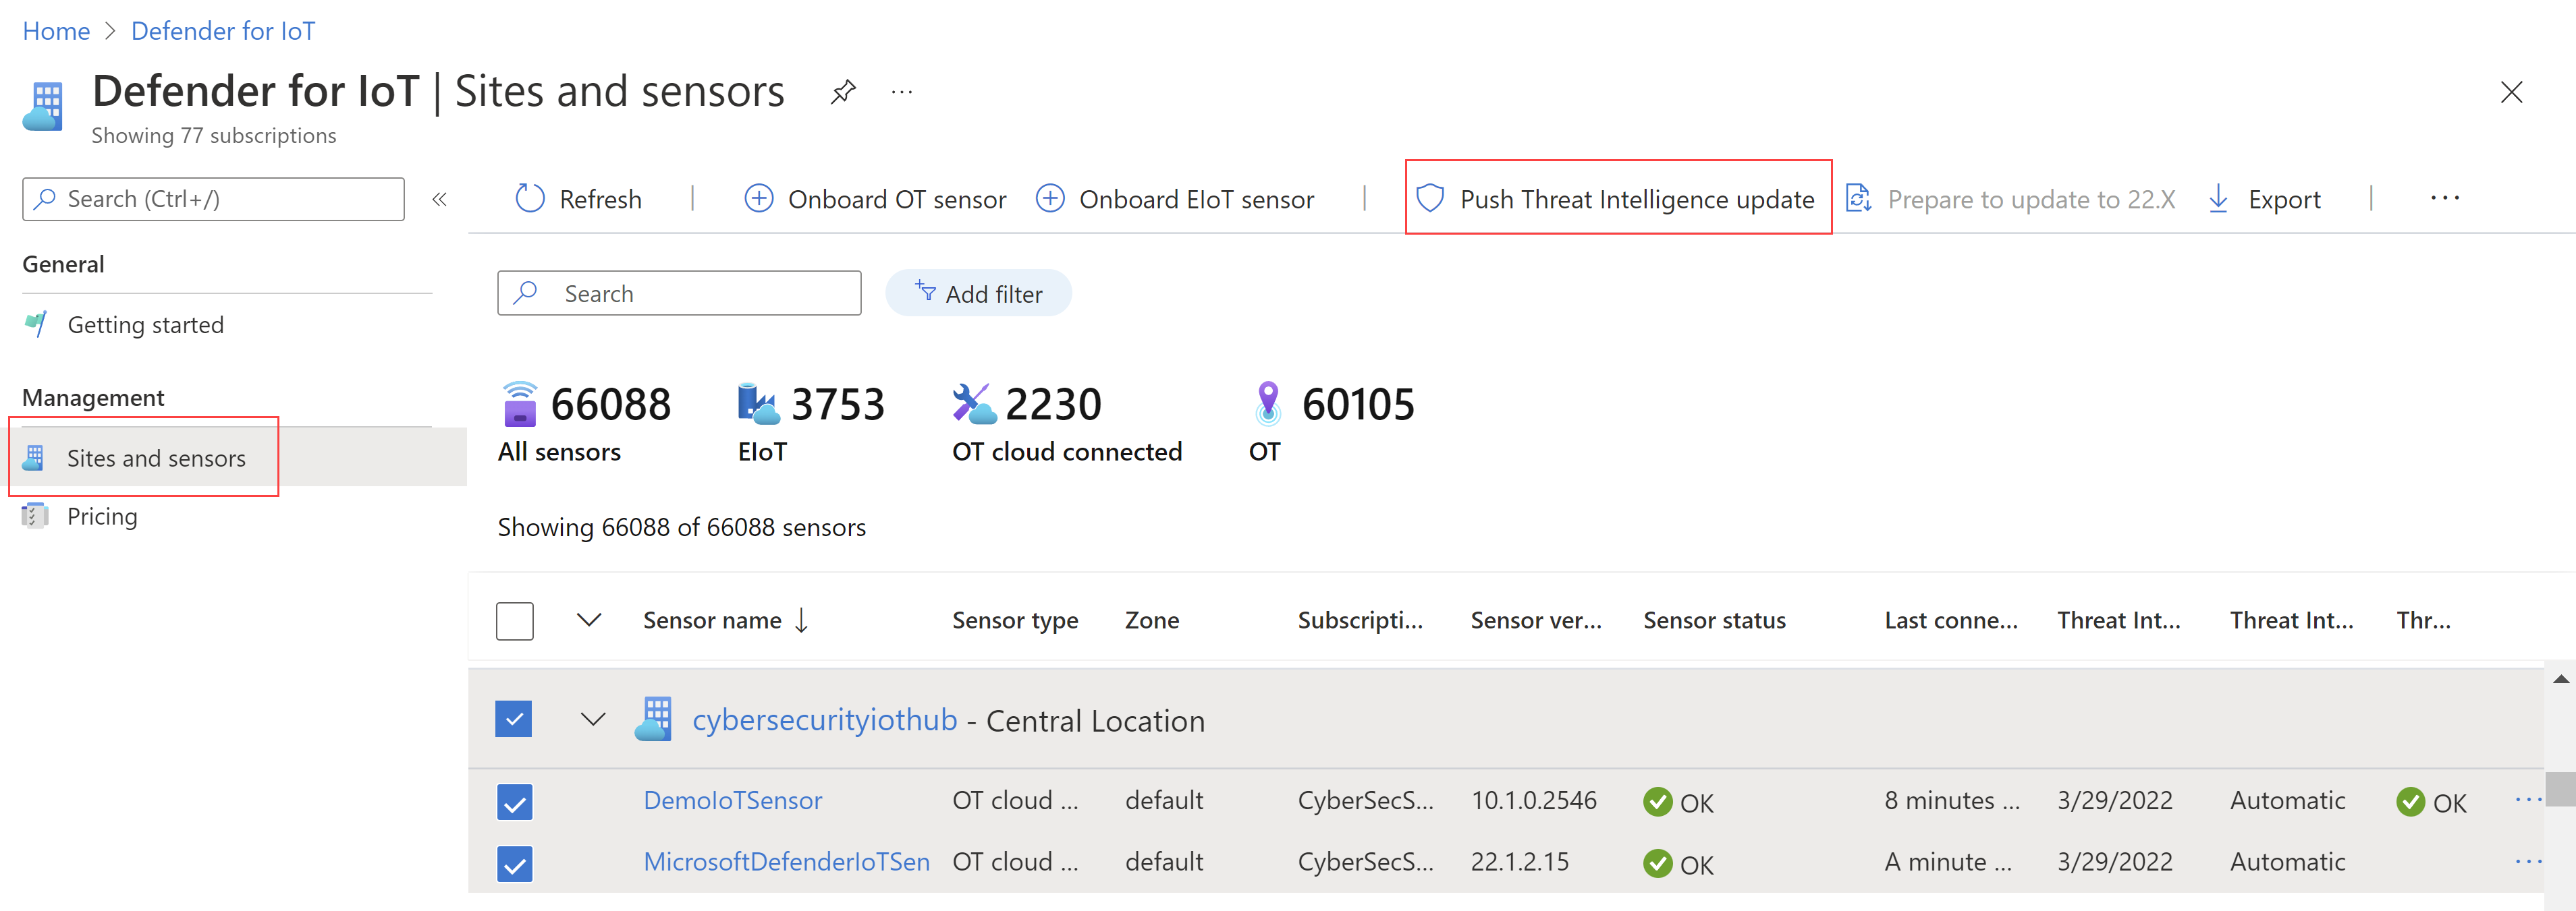The height and width of the screenshot is (911, 2576).
Task: Click the Export download icon
Action: pyautogui.click(x=2217, y=199)
